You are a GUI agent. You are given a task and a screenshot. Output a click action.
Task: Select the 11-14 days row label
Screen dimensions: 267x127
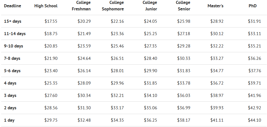(15, 34)
